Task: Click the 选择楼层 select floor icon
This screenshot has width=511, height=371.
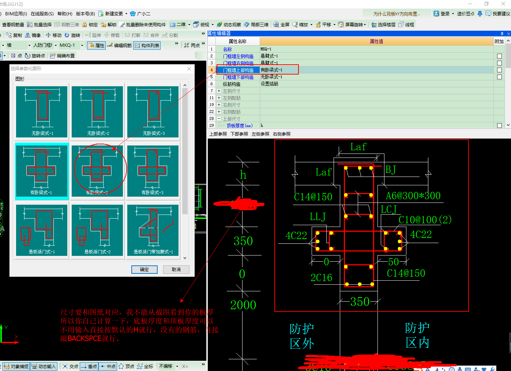Action: point(374,24)
